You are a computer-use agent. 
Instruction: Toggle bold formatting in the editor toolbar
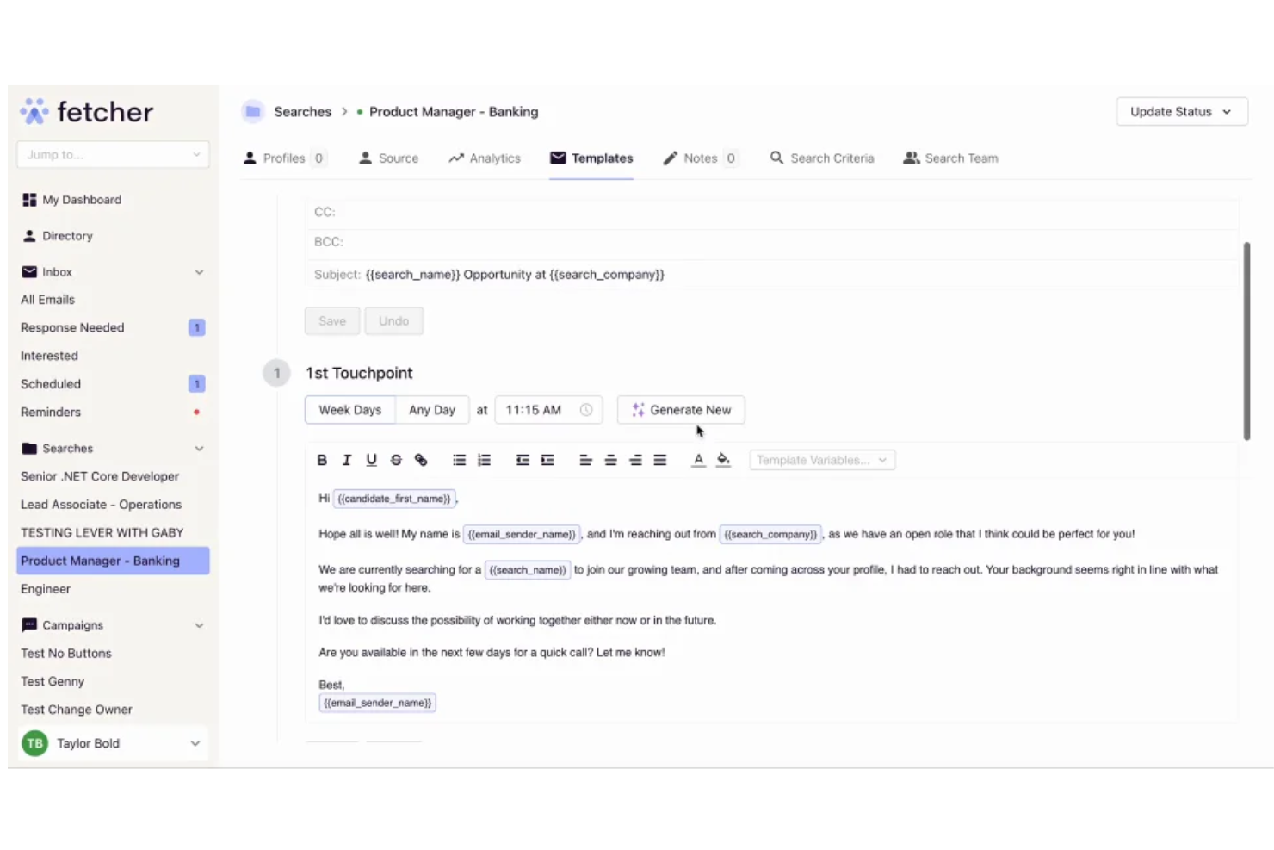click(x=322, y=460)
